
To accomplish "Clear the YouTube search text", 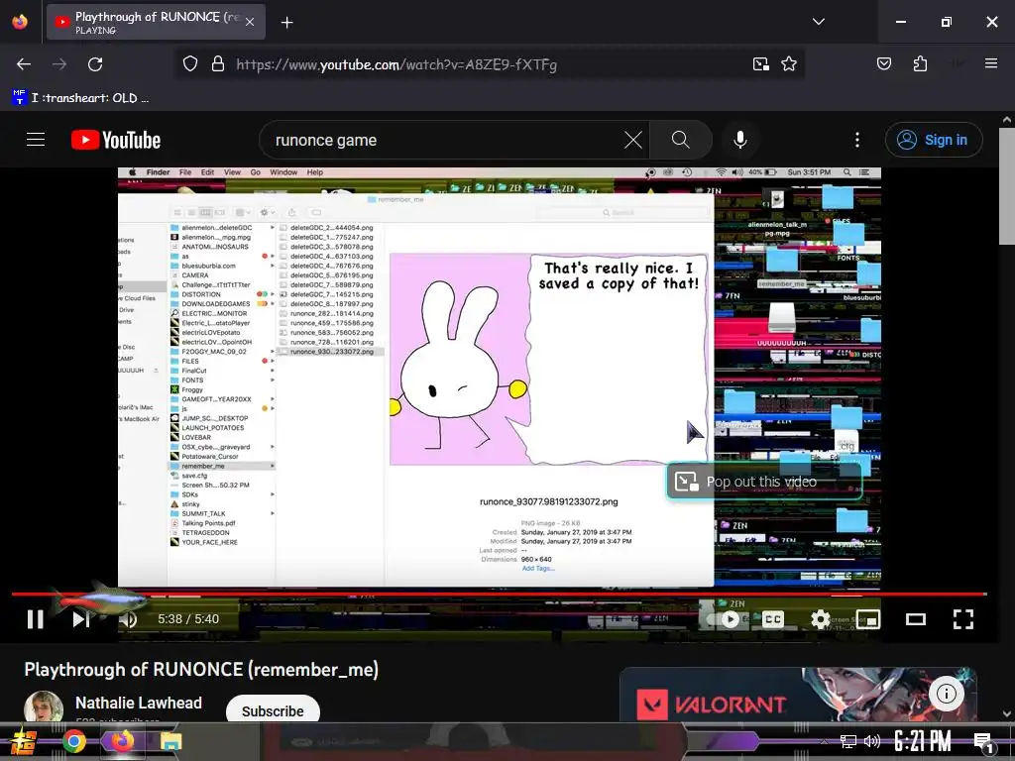I will pos(633,140).
